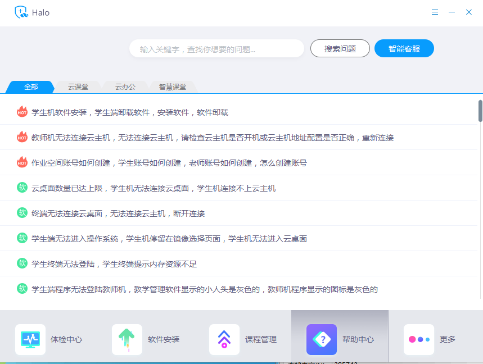Open 软件安装 rocket icon
The height and width of the screenshot is (364, 483).
click(127, 339)
